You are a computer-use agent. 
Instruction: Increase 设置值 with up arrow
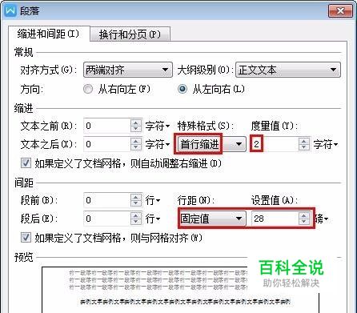click(304, 215)
